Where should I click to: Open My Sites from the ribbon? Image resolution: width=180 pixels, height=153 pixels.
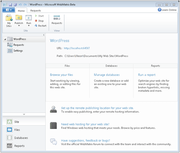tap(9, 21)
